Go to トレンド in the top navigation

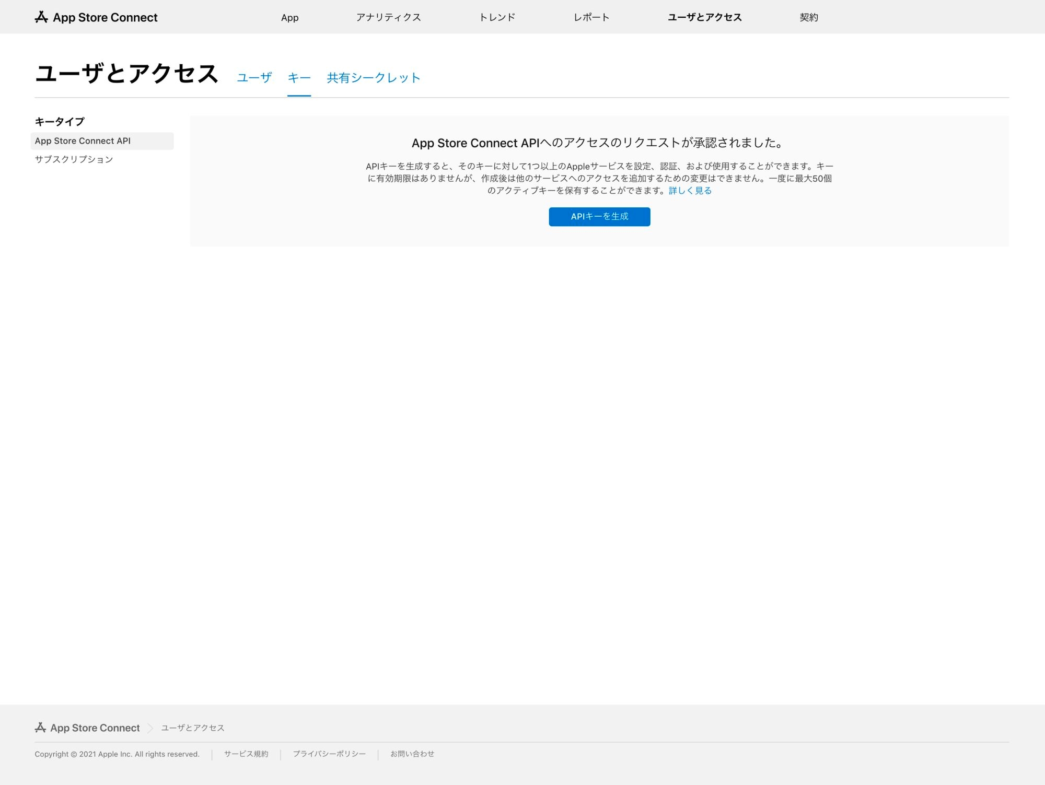pos(497,17)
